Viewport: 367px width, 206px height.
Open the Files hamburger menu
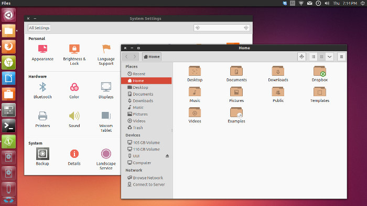341,56
